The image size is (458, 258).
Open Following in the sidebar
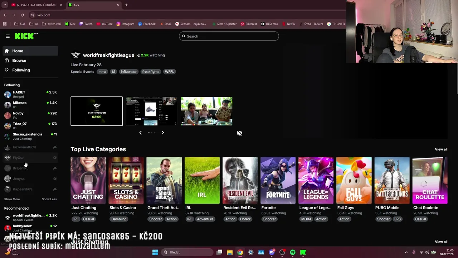pyautogui.click(x=30, y=70)
